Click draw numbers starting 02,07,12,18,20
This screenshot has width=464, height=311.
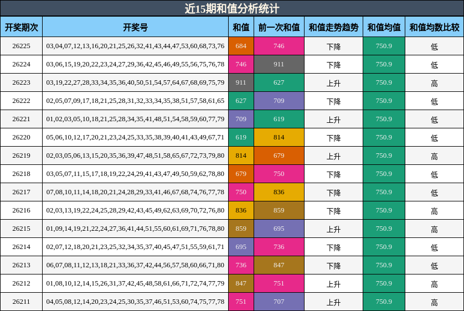tap(135, 247)
